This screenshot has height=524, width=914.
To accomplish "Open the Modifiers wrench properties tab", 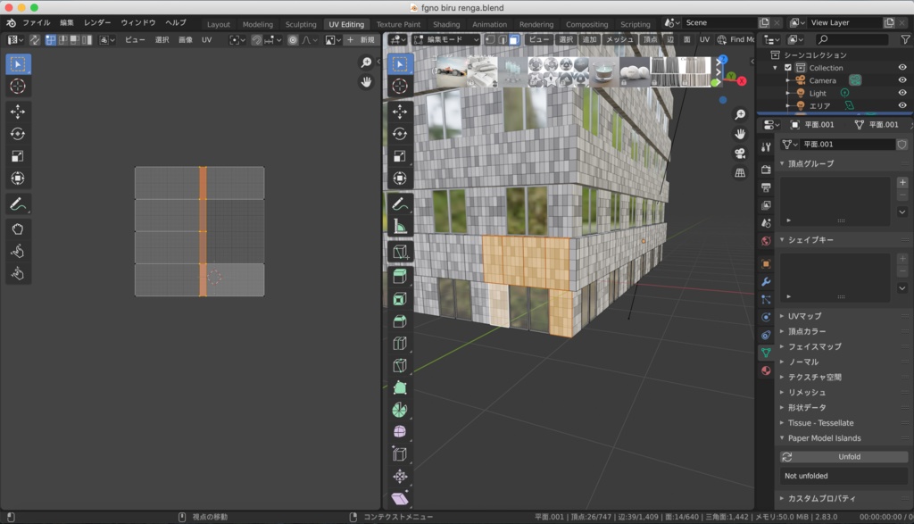I will (766, 281).
